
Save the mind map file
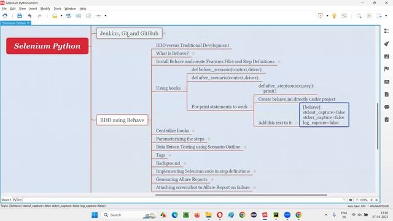(x=20, y=16)
